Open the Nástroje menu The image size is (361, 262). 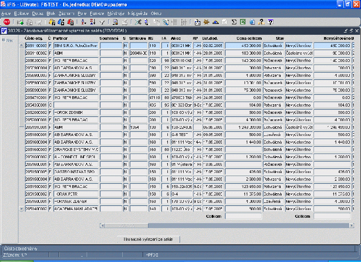tap(116, 14)
